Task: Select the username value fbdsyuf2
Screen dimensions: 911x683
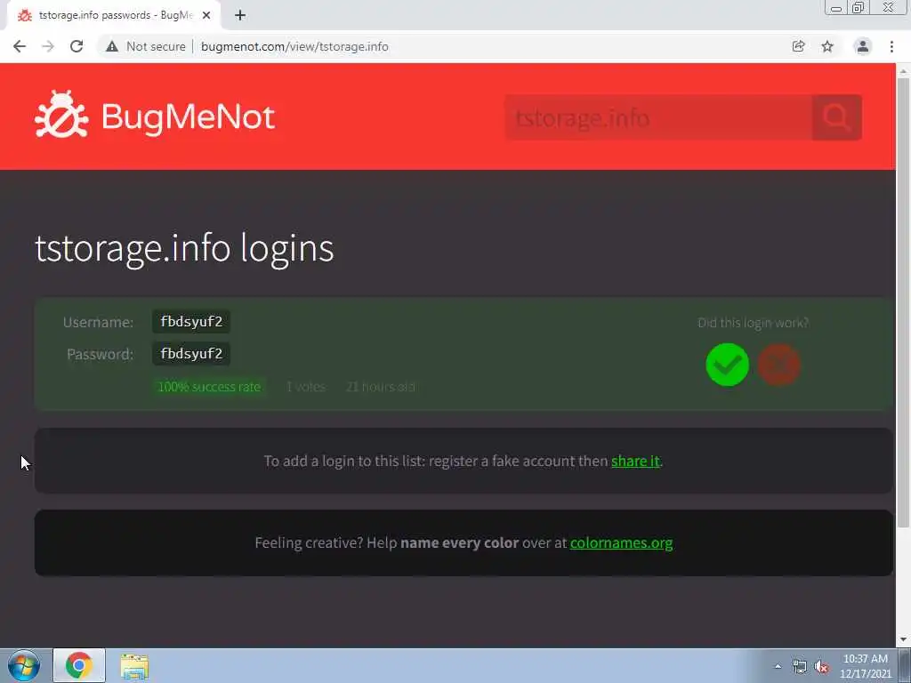Action: click(191, 322)
